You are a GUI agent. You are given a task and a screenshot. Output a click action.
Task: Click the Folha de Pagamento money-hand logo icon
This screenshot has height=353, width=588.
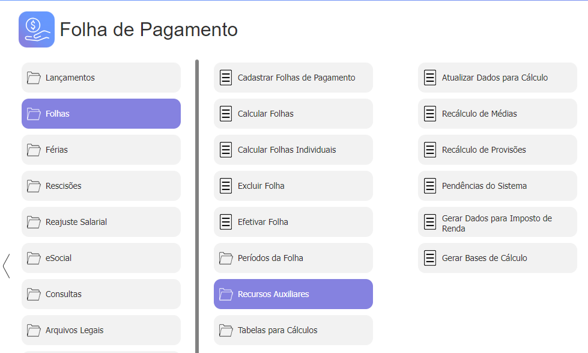(37, 29)
